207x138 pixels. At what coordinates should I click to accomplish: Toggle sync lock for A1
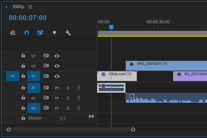[x=46, y=87]
